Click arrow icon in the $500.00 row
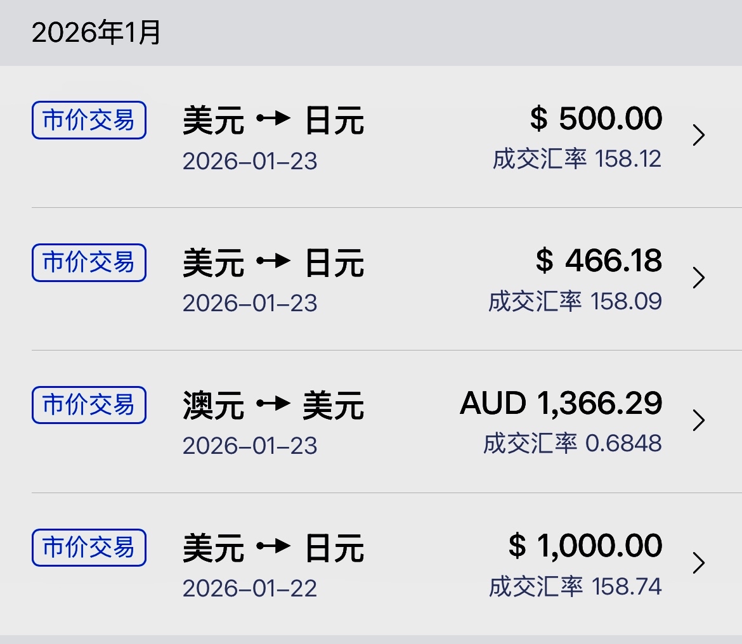Viewport: 742px width, 644px height. pos(274,119)
